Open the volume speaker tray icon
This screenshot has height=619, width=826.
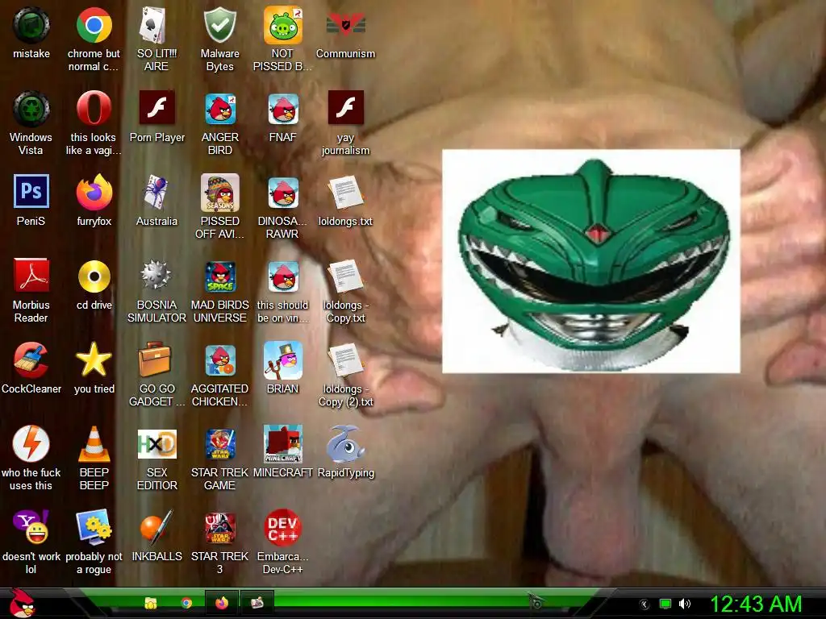coord(684,604)
